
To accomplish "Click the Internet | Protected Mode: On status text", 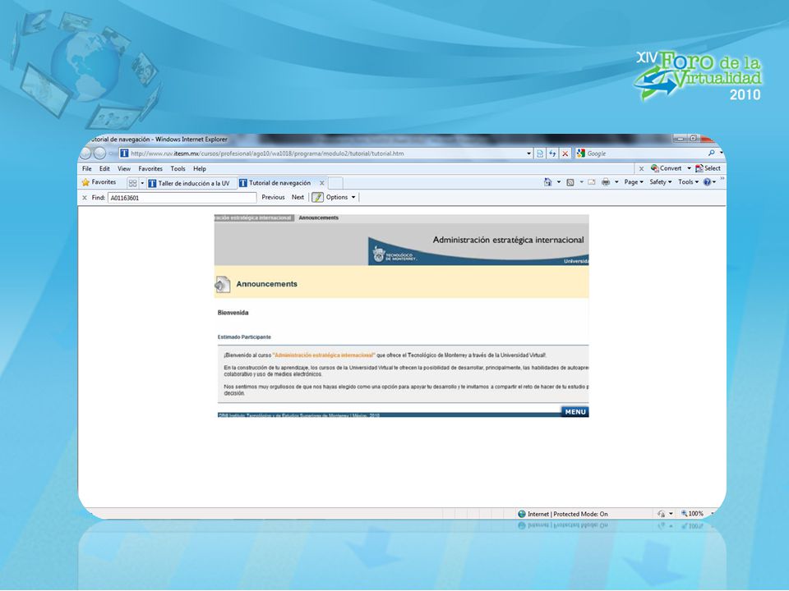I will click(568, 514).
